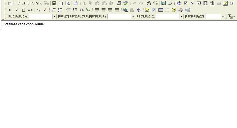237x128 pixels.
Task: Click the Save (floppy disk) icon
Action: (54, 3)
